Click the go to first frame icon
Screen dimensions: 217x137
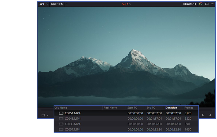click(x=210, y=115)
